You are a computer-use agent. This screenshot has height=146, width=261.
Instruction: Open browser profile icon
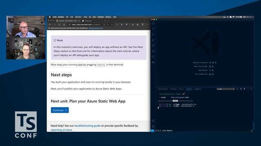click(x=142, y=25)
